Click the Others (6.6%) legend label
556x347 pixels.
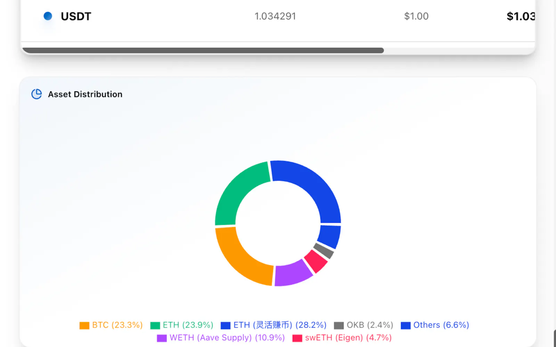[441, 325]
